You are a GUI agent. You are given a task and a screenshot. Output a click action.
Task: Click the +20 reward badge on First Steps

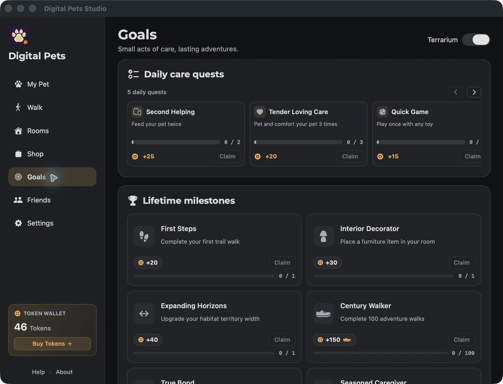(148, 263)
